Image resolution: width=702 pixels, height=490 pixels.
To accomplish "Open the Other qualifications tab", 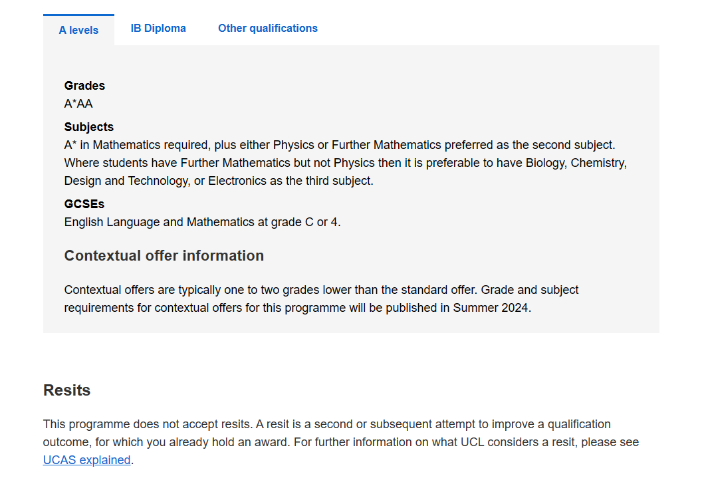I will [268, 28].
